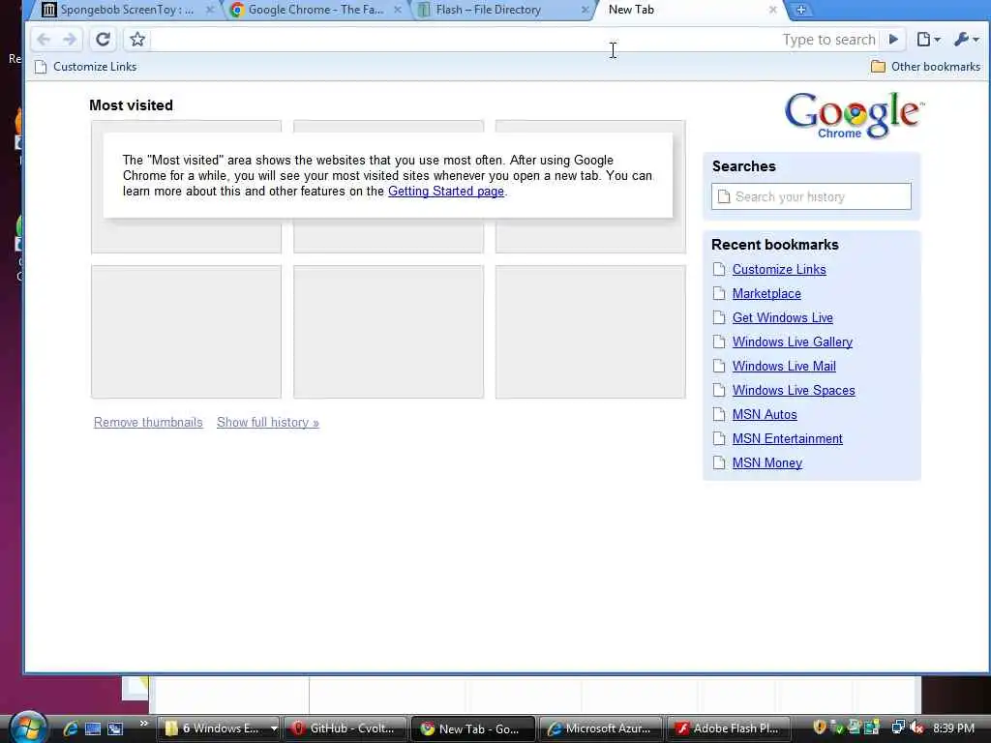
Task: Switch to Microsoft Azure taskbar button
Action: pyautogui.click(x=600, y=728)
